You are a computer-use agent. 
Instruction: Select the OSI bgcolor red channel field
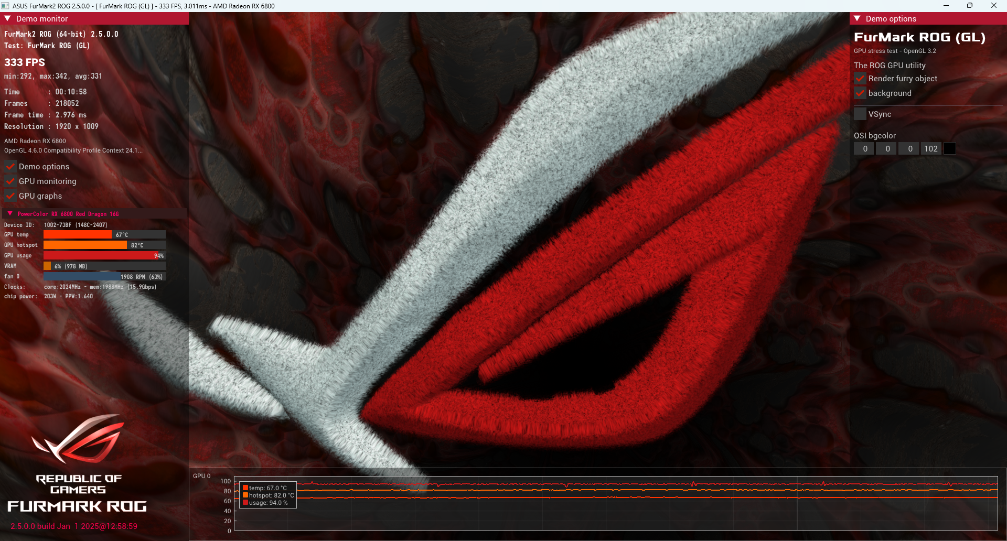(865, 149)
